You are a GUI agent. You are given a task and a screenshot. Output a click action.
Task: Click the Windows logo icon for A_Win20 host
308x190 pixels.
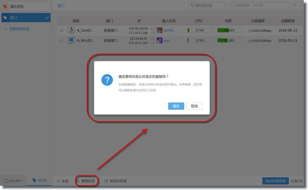click(x=71, y=40)
